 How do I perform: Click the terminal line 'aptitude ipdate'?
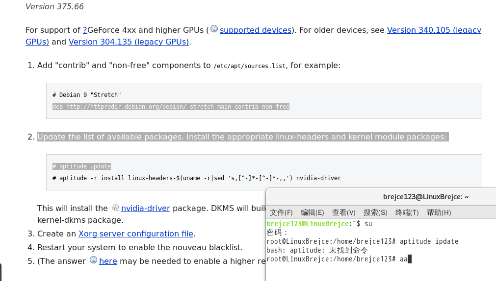[362, 241]
